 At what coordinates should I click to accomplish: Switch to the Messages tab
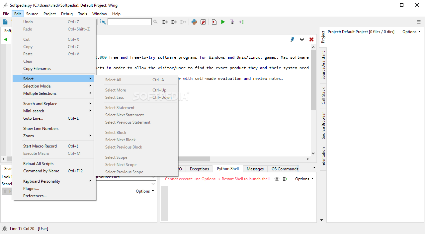pyautogui.click(x=255, y=169)
